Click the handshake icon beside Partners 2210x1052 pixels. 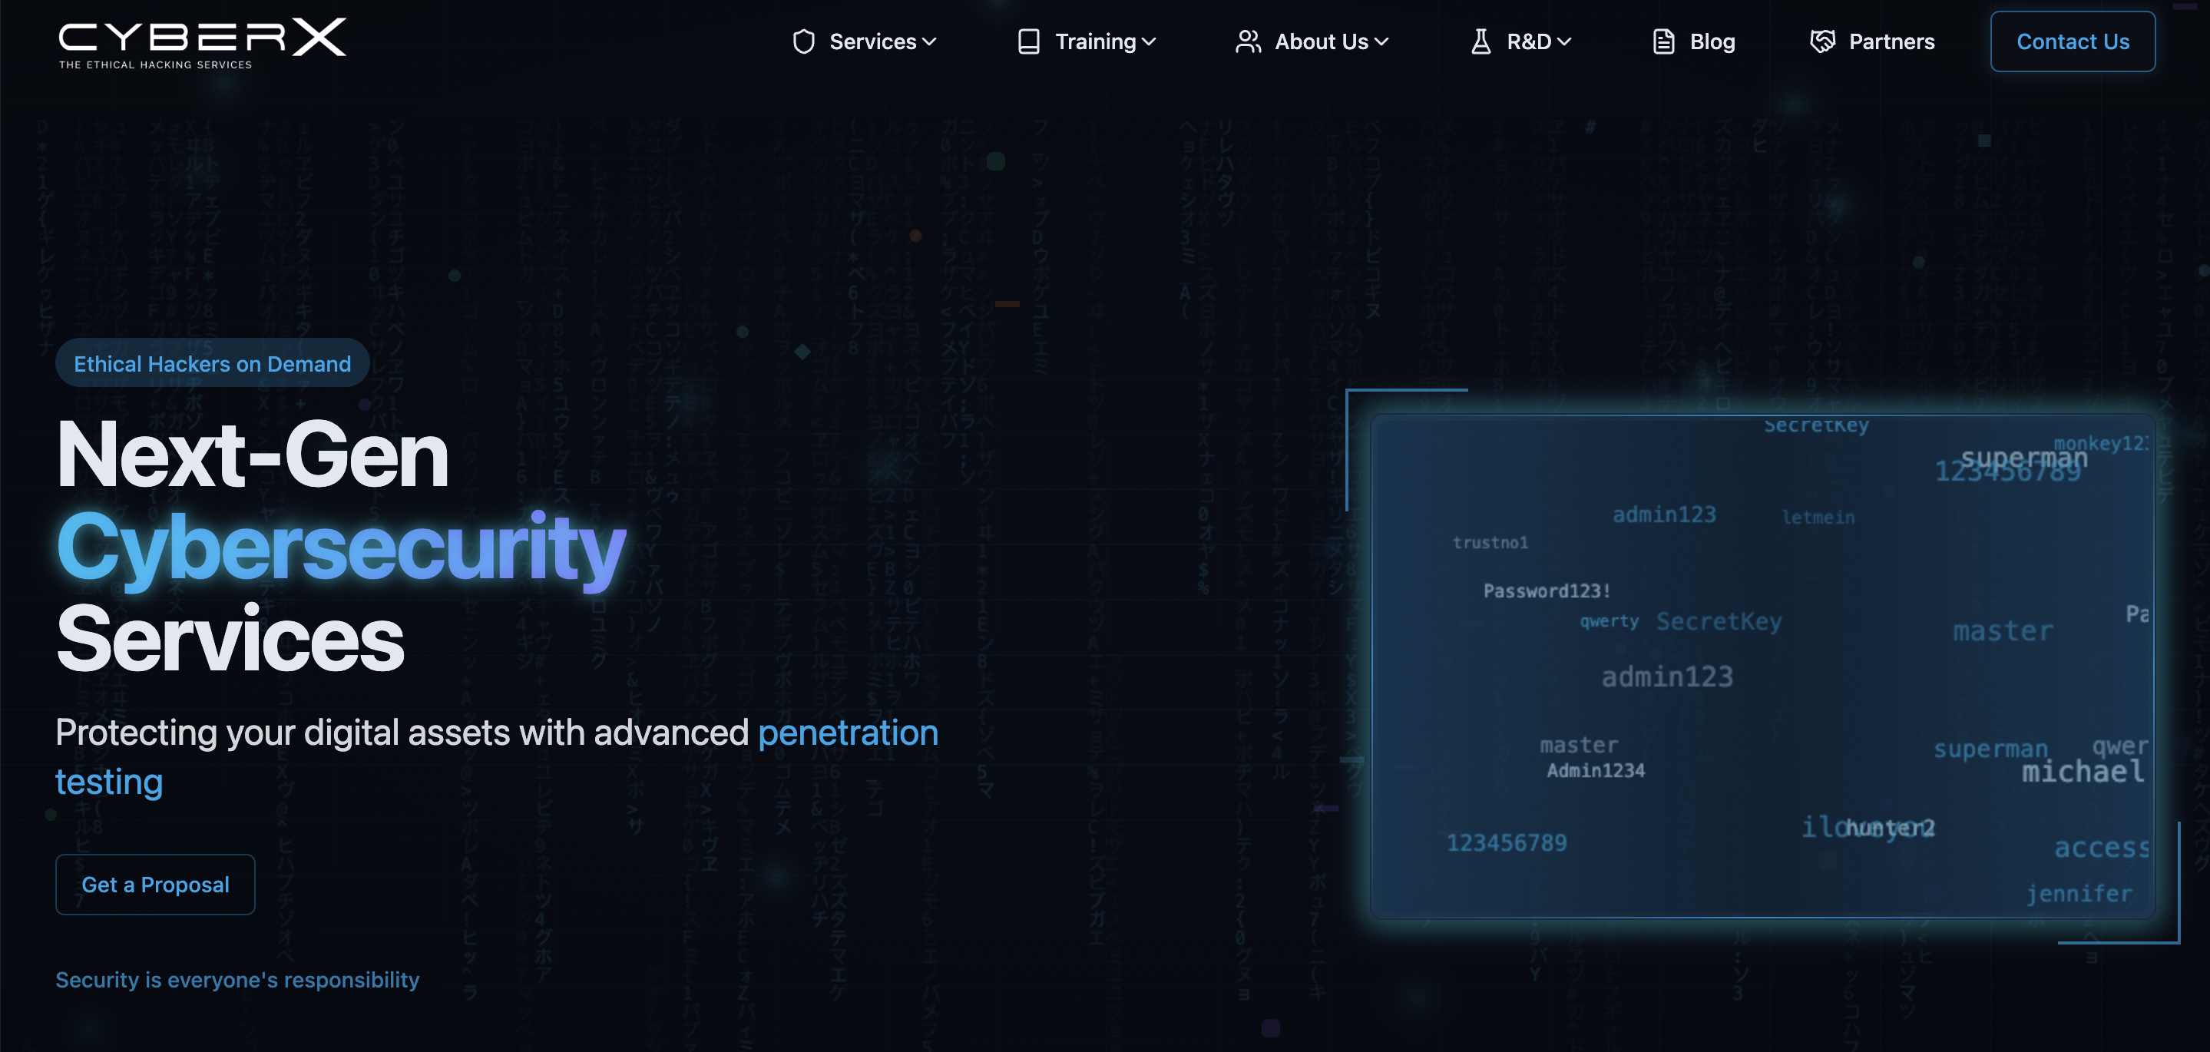coord(1821,41)
